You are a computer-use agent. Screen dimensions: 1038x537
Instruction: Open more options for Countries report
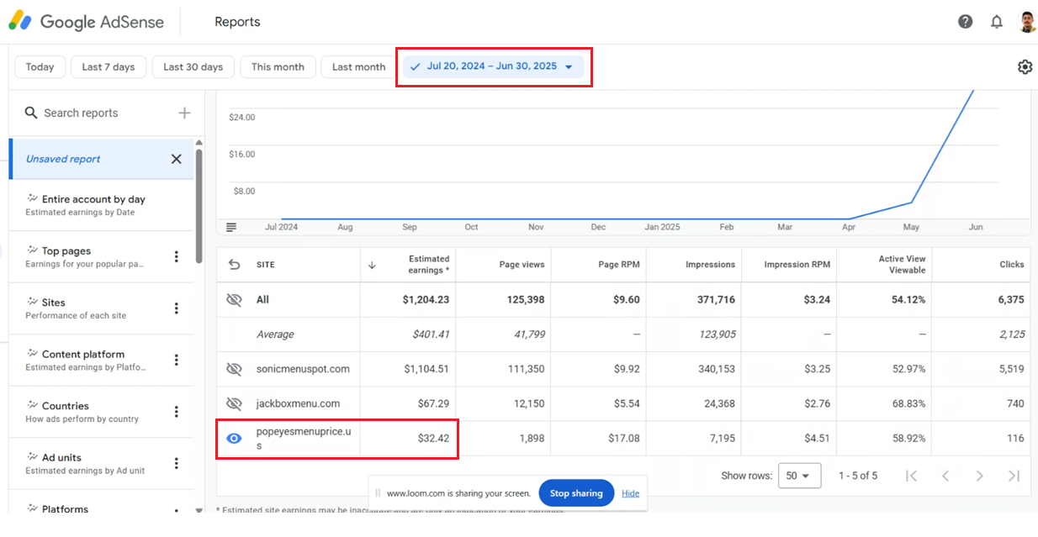tap(176, 412)
